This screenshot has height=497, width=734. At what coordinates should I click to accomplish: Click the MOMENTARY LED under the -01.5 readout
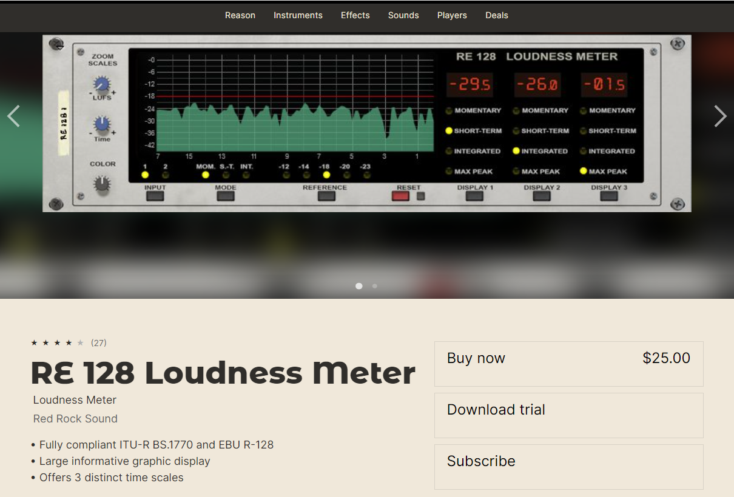point(584,111)
